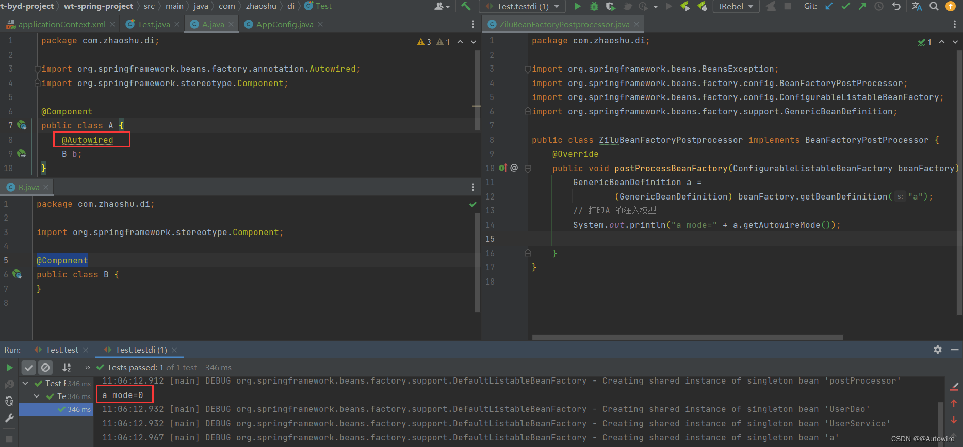Image resolution: width=963 pixels, height=447 pixels.
Task: Close the Test.test run tab
Action: 86,350
